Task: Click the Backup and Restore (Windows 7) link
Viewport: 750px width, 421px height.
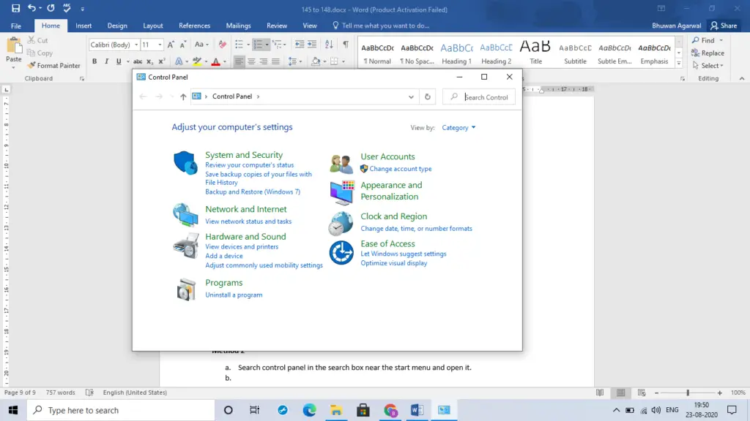Action: [253, 192]
